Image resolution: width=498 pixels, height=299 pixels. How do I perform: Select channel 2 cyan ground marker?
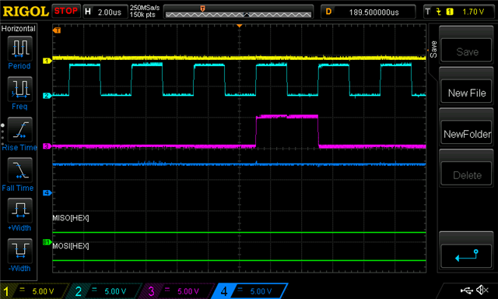47,96
